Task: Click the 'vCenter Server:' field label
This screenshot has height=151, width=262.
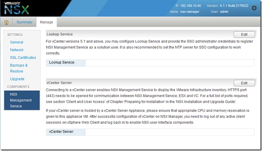Action: [x=61, y=132]
